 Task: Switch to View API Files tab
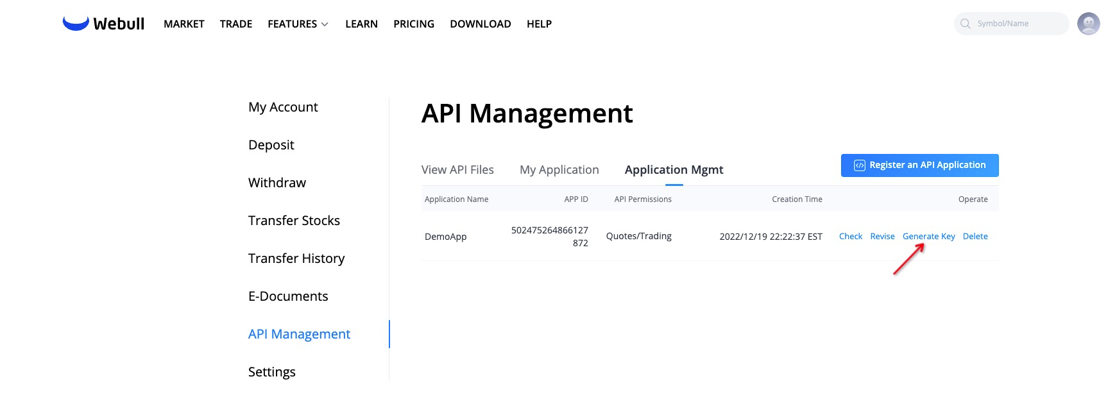tap(457, 170)
